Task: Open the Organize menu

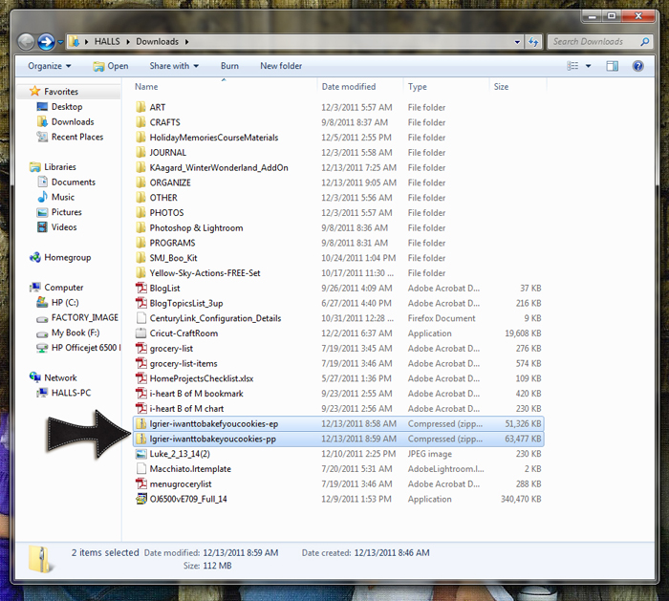Action: pos(50,66)
